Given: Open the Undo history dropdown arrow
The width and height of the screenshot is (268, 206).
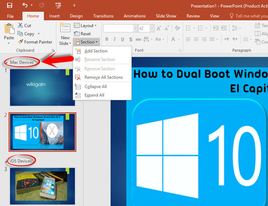Looking at the screenshot, I should (x=31, y=5).
